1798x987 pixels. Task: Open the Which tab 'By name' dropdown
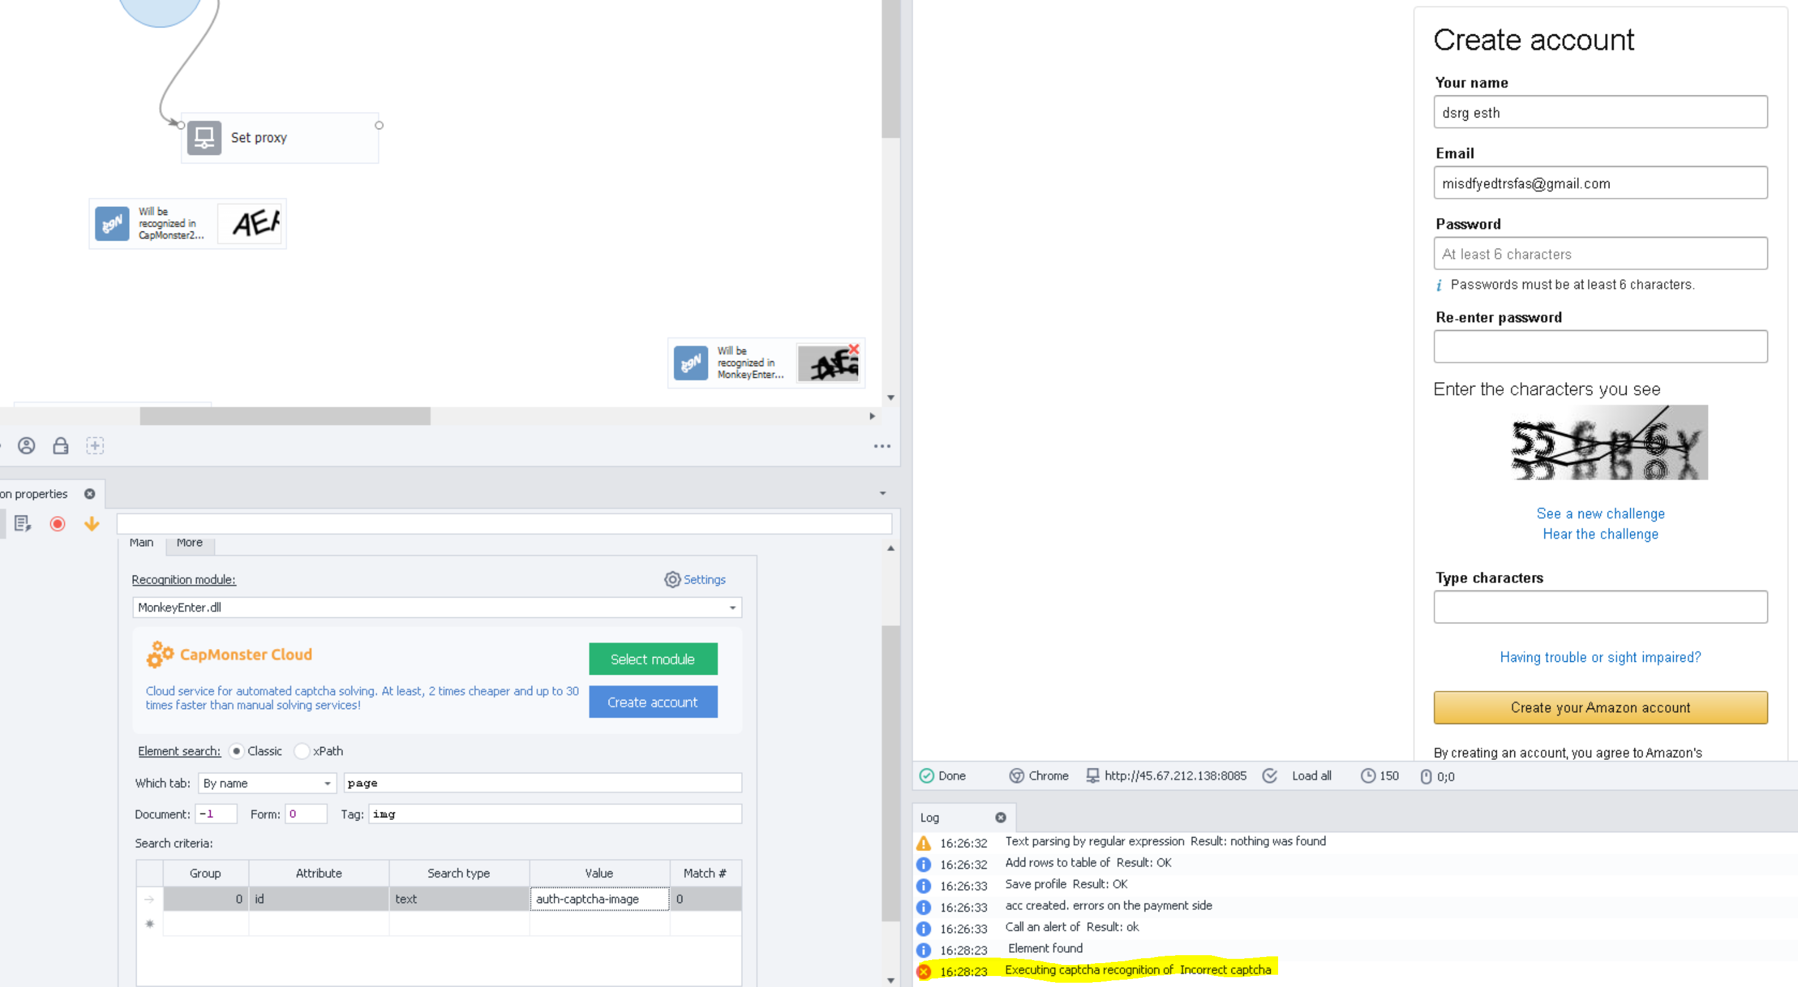[x=326, y=783]
